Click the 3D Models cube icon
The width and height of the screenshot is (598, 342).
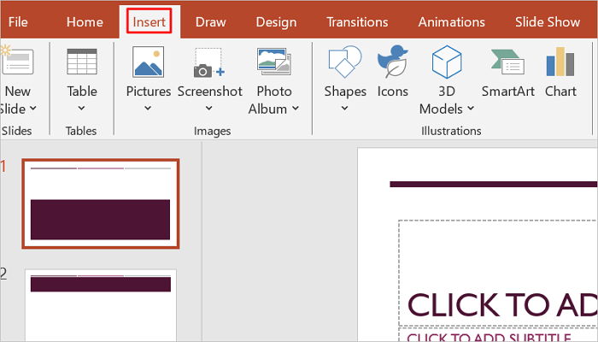447,62
